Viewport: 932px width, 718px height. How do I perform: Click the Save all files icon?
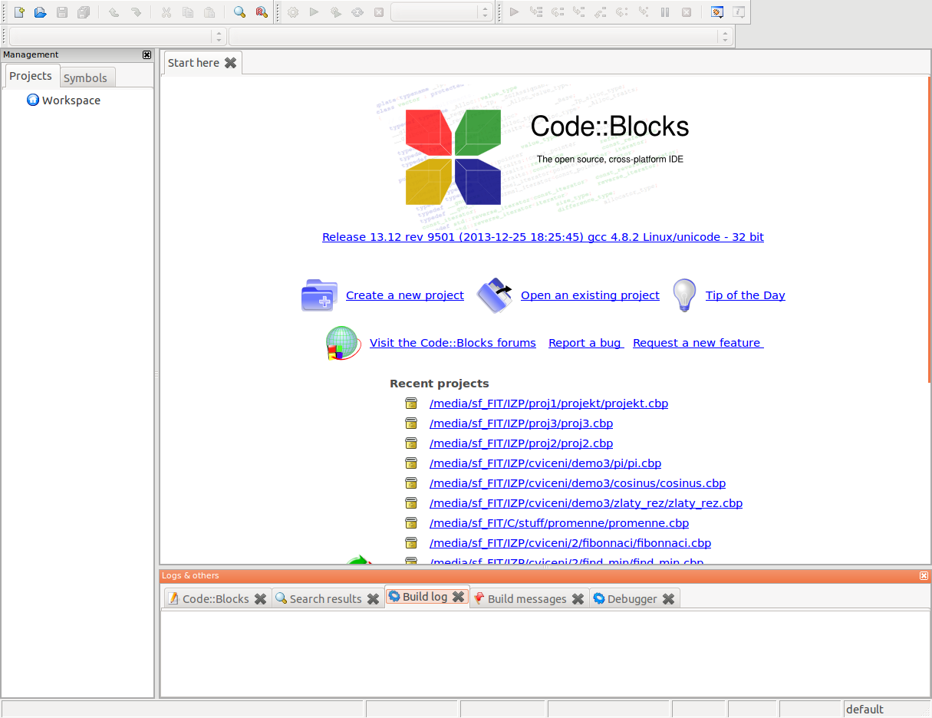pos(84,12)
